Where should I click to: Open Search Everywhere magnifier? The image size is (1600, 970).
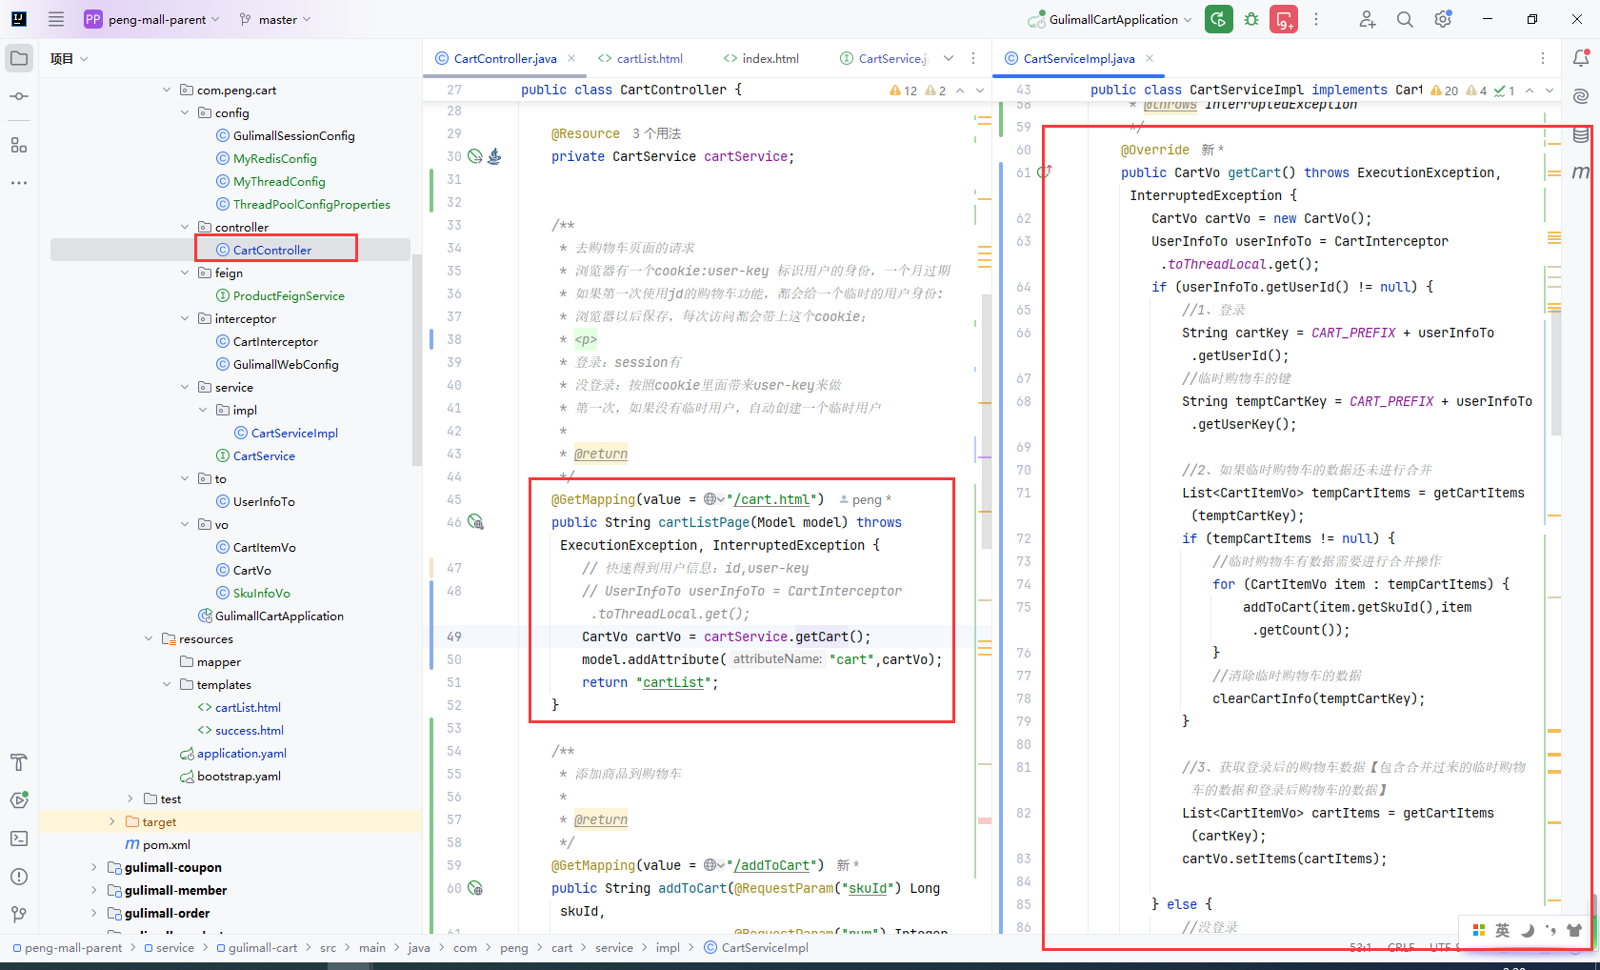(1405, 19)
